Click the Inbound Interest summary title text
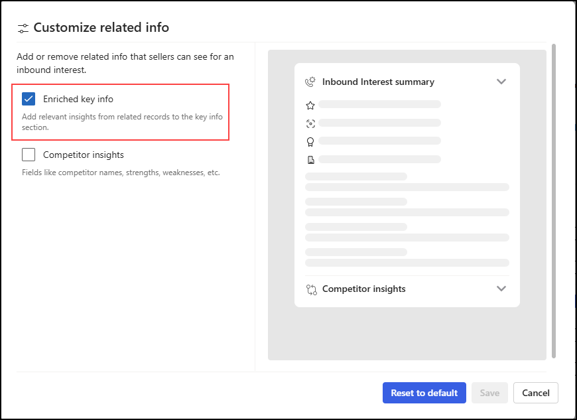Image resolution: width=577 pixels, height=420 pixels. [x=378, y=82]
